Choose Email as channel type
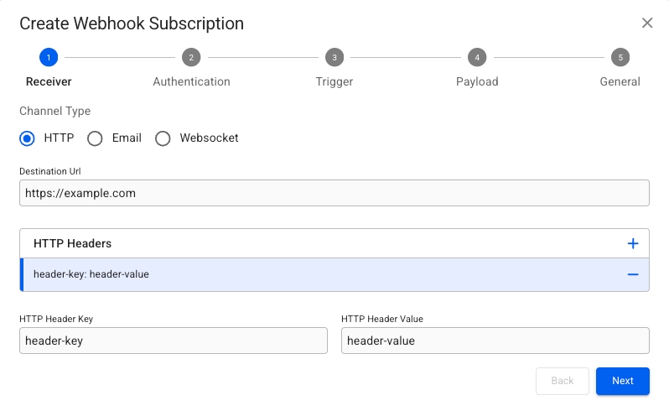Viewport: 669px width, 411px height. (96, 138)
